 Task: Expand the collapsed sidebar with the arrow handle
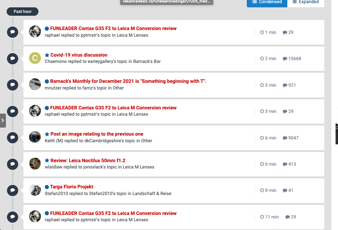click(x=3, y=120)
